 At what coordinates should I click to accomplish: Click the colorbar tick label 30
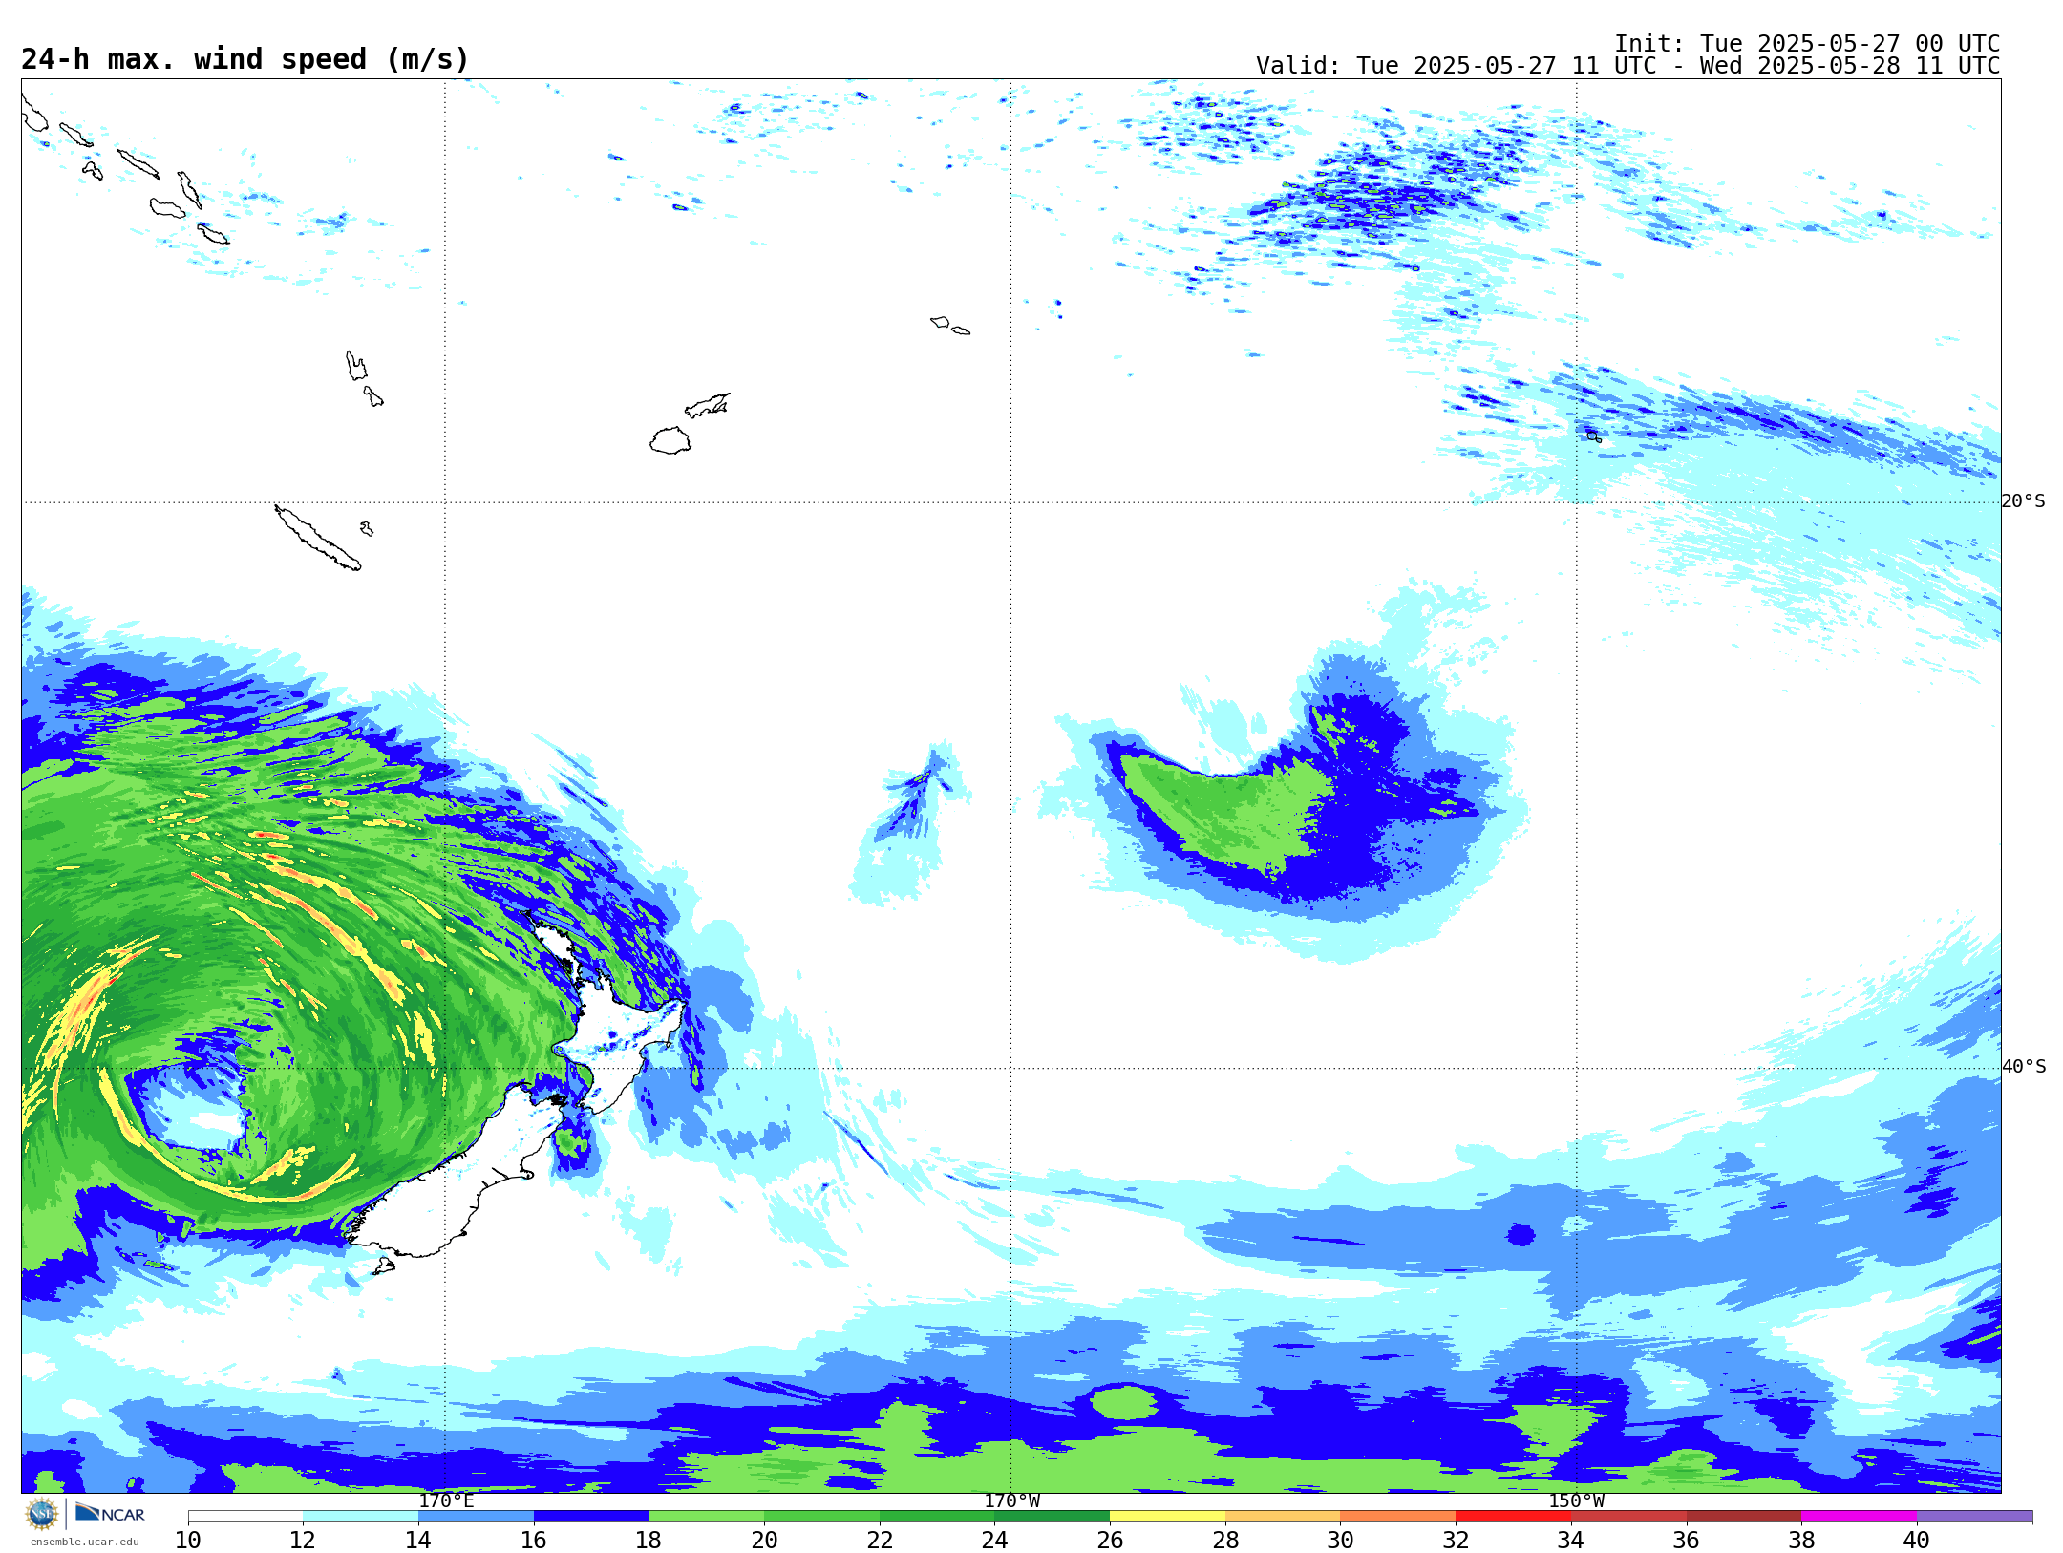pos(1340,1540)
